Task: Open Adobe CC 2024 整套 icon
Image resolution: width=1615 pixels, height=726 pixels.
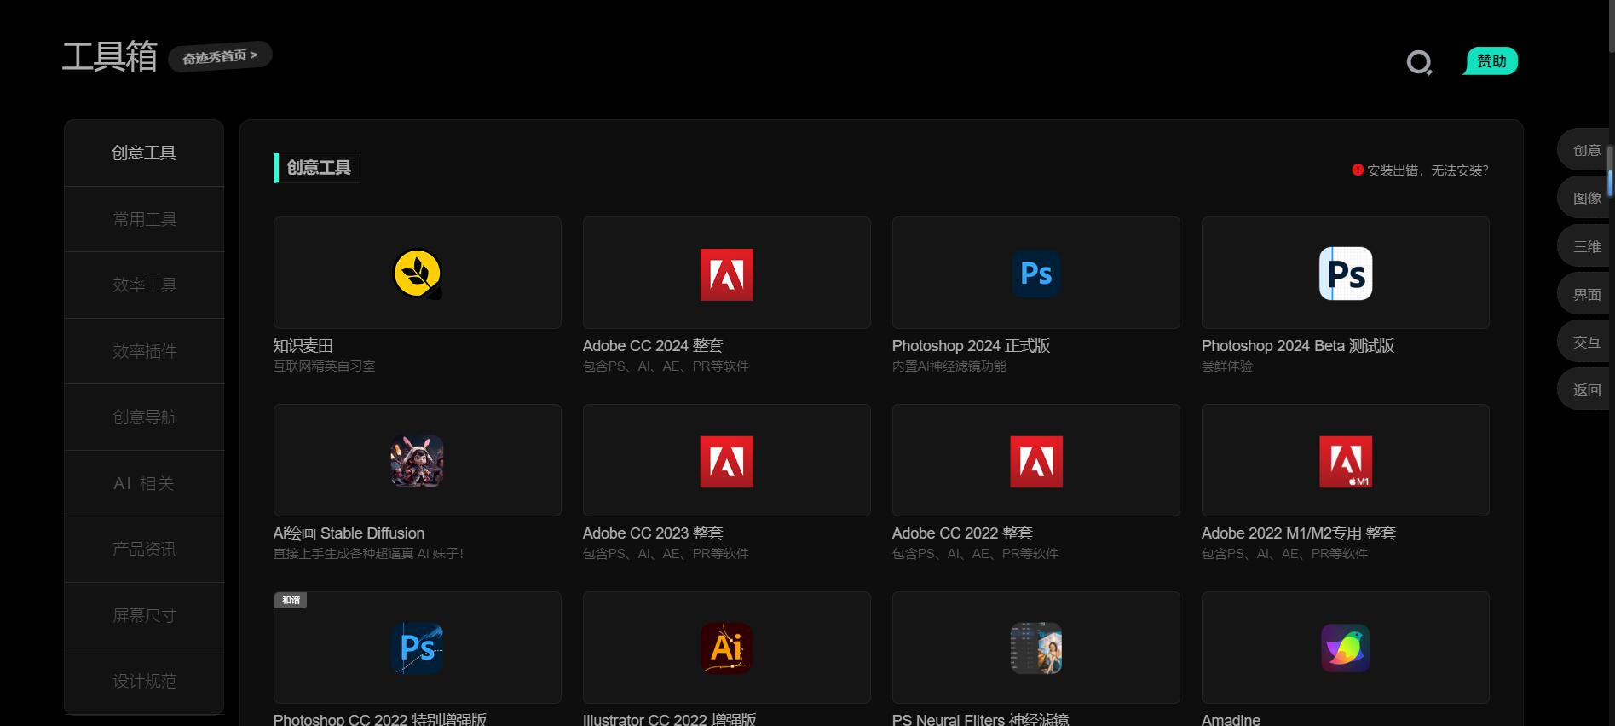Action: tap(726, 274)
